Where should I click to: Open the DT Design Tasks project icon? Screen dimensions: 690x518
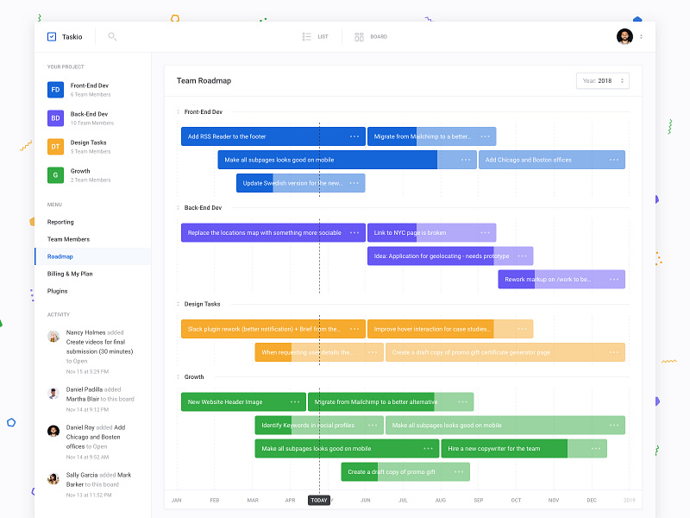pyautogui.click(x=55, y=147)
